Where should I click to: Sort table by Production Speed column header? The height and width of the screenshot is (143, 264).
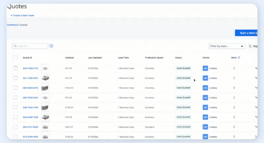tap(154, 58)
